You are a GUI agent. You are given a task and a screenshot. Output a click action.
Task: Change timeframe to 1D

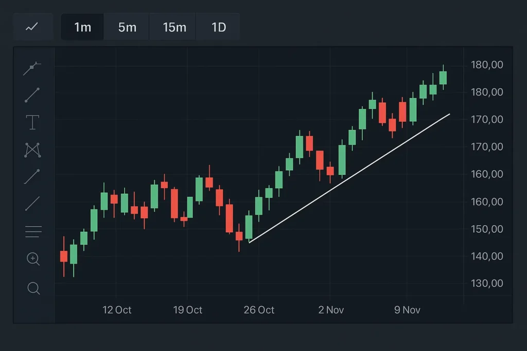(219, 27)
